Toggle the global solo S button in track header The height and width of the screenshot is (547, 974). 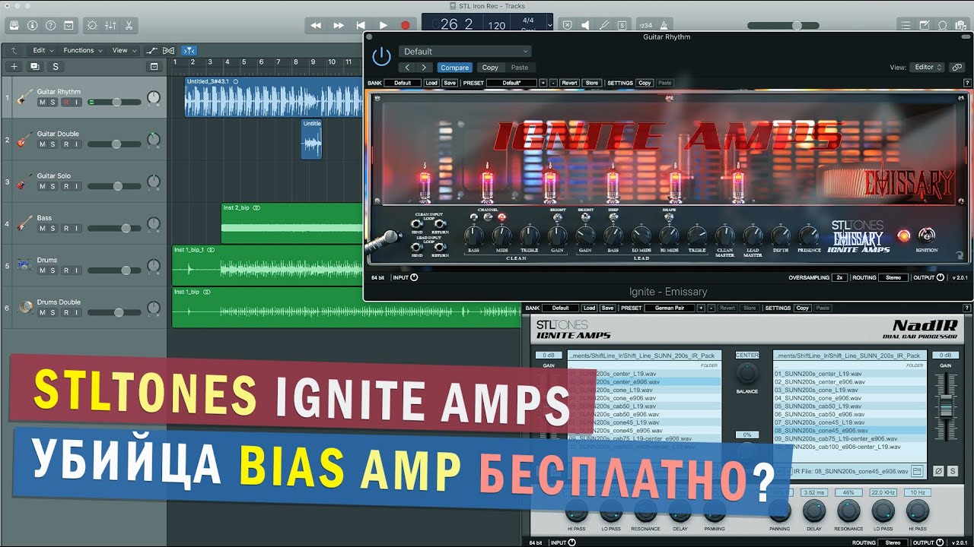click(x=56, y=67)
